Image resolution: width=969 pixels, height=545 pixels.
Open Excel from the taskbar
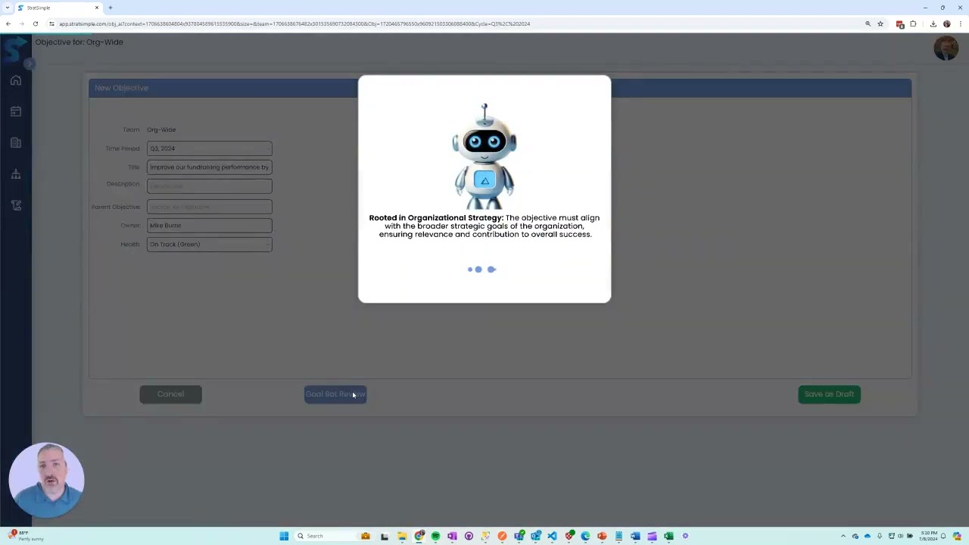[668, 536]
